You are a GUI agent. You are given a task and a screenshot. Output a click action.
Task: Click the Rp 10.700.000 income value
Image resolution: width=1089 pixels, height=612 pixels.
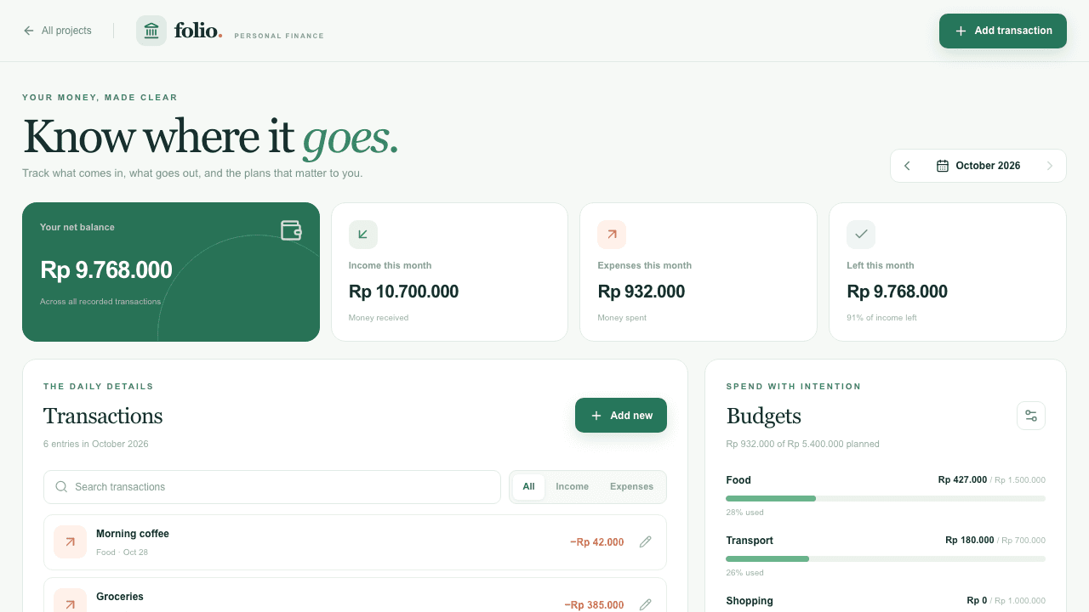[x=403, y=292]
